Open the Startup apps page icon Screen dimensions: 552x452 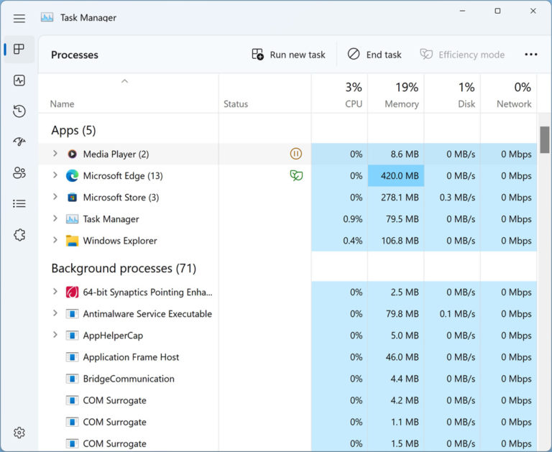click(19, 142)
